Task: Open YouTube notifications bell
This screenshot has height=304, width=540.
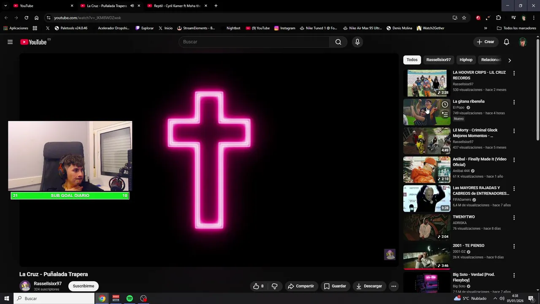Action: pyautogui.click(x=507, y=42)
